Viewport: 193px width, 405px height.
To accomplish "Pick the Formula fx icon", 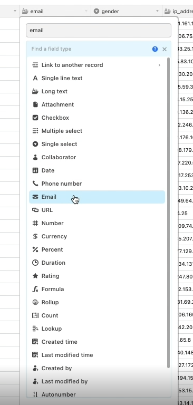I will (35, 289).
